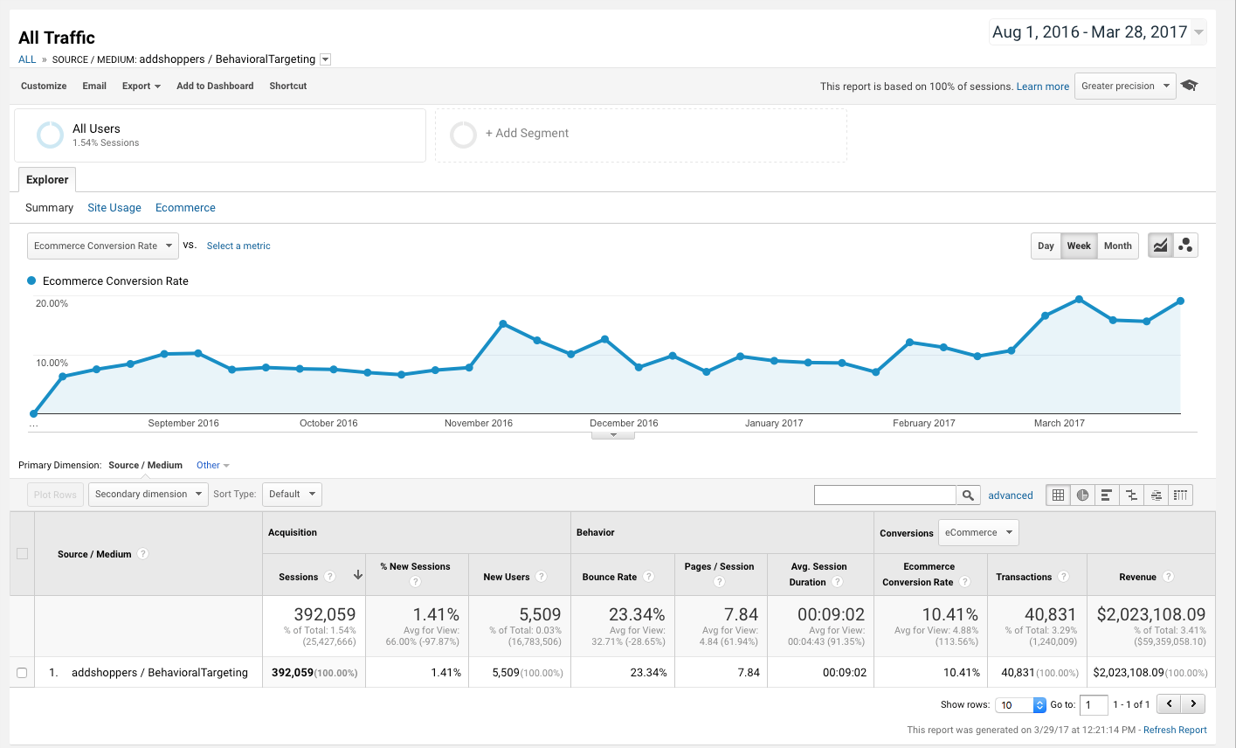The image size is (1236, 748).
Task: Open help icon beside Ecommerce Conversion Rate
Action: pos(964,582)
